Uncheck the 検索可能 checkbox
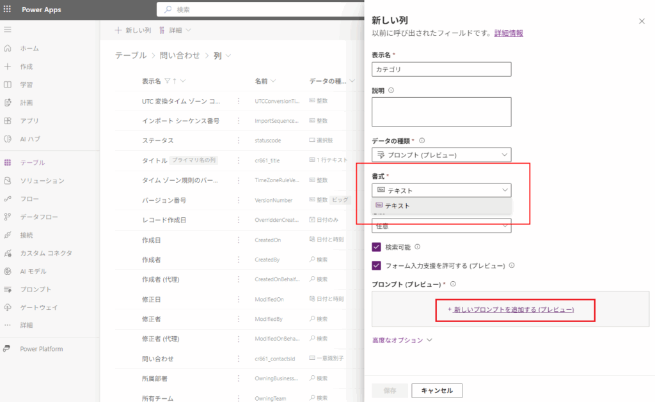Viewport: 655px width, 402px height. [377, 247]
